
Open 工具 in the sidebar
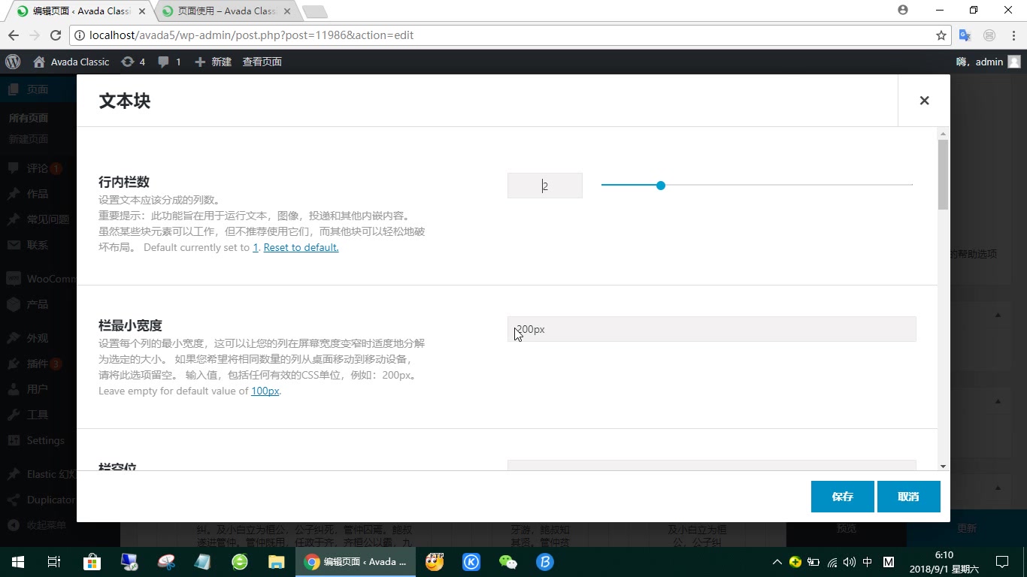(38, 415)
